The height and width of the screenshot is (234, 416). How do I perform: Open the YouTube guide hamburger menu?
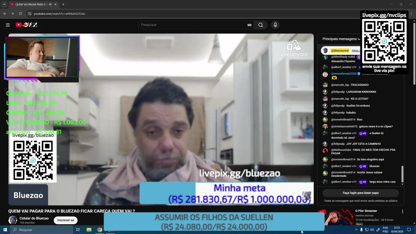(x=8, y=25)
